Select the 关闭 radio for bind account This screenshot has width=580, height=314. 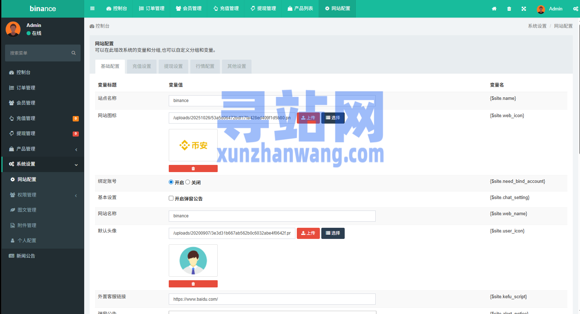(x=188, y=182)
